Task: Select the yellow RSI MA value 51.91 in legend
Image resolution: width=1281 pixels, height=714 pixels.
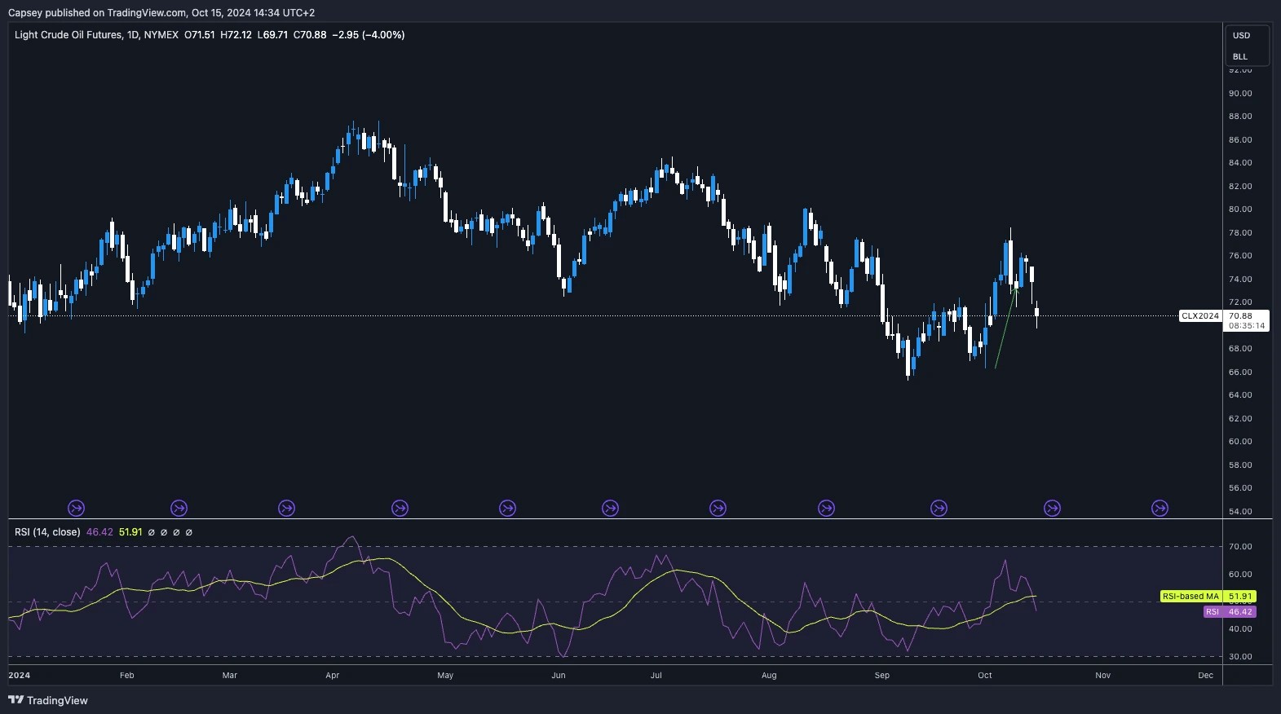Action: pos(130,532)
